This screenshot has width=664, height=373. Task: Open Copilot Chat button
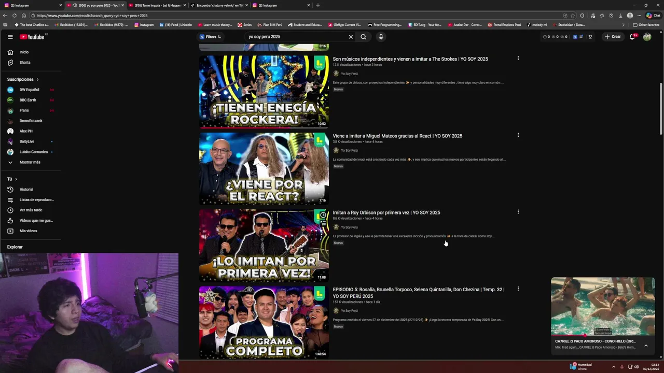[x=653, y=16]
